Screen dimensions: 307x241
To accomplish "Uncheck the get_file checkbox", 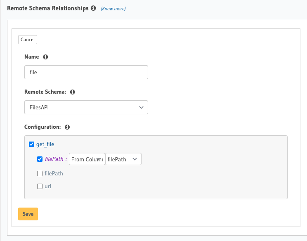I will [x=32, y=144].
